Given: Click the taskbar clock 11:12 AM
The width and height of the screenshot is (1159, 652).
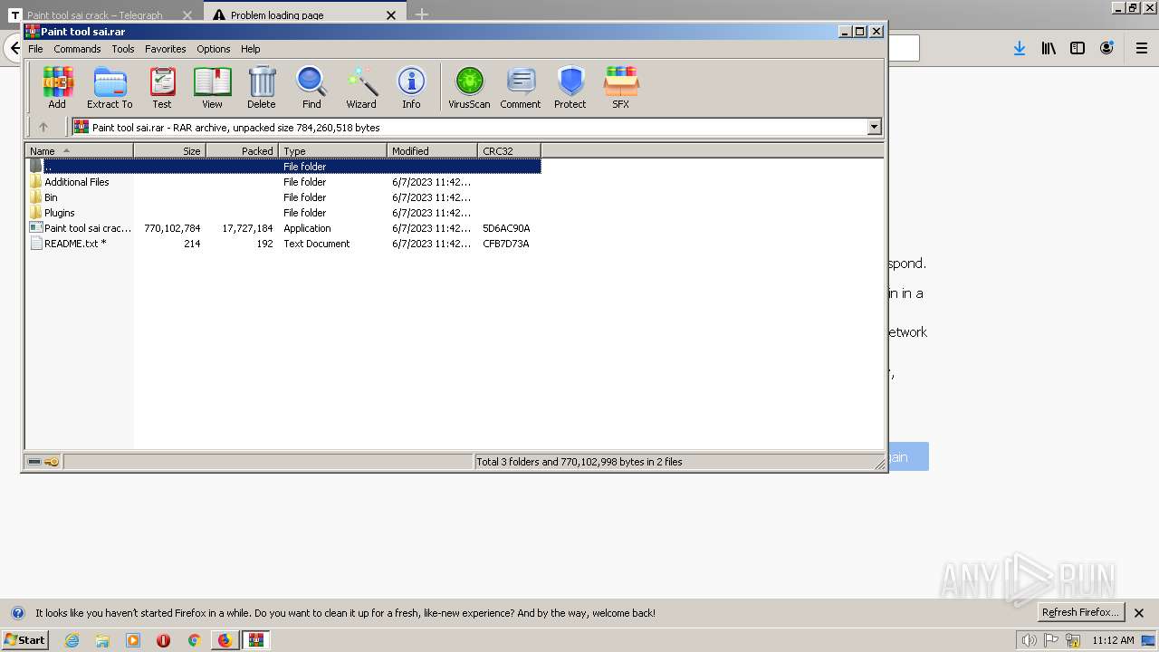Looking at the screenshot, I should coord(1113,640).
